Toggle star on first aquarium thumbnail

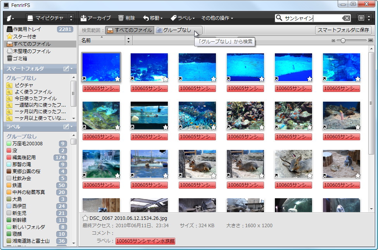pos(117,79)
